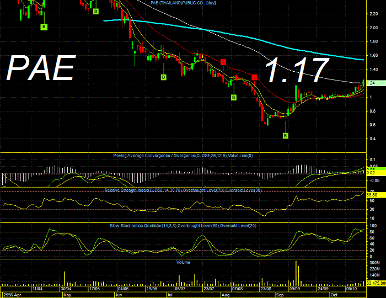Click the 1.40 price axis label
Viewport: 386px width, 298px height.
click(374, 70)
